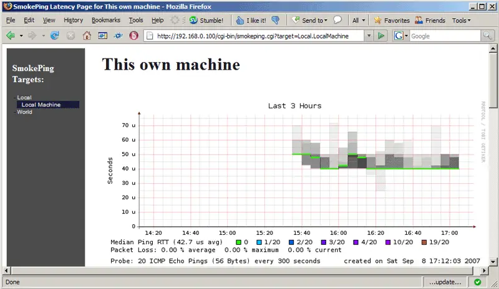Viewport: 499px width, 289px height.
Task: Click the Firefox icon in title bar
Action: pos(7,6)
